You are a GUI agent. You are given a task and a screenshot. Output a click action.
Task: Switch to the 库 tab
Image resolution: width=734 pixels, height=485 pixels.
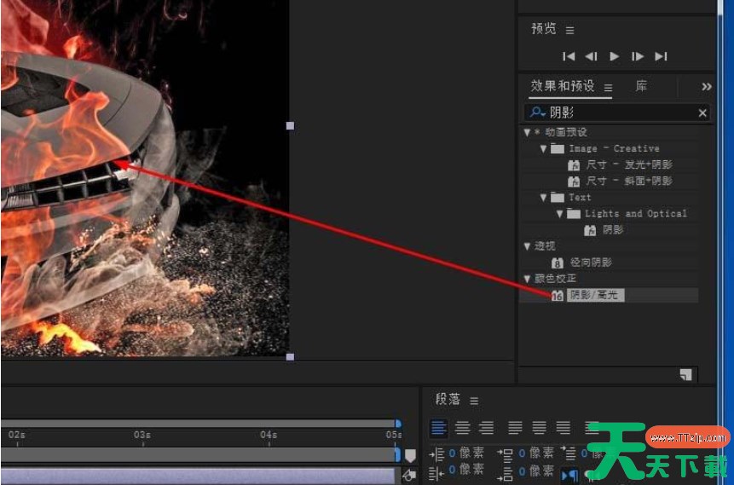641,86
